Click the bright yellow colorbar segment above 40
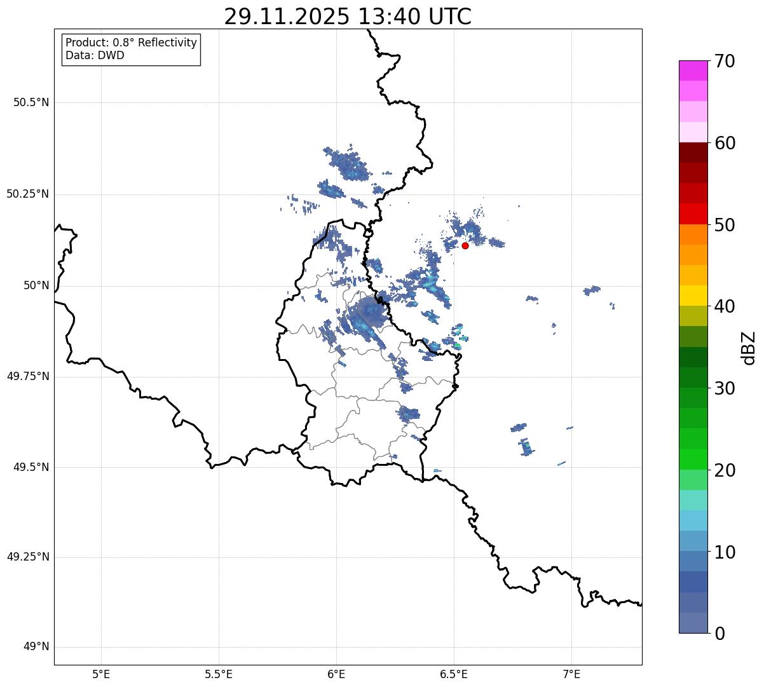 [x=693, y=296]
